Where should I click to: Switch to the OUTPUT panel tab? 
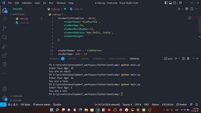tap(72, 59)
